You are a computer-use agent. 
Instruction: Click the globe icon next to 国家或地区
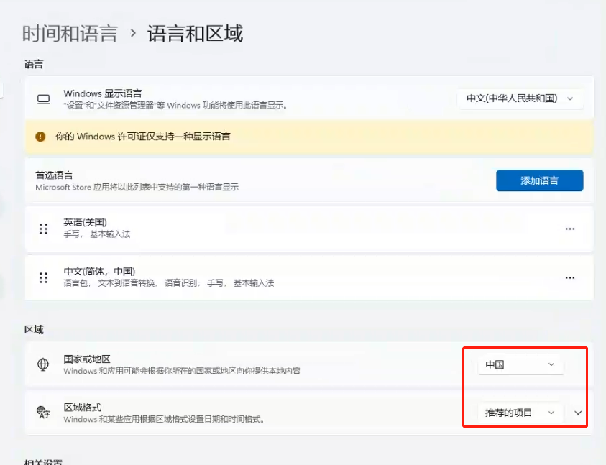[43, 364]
